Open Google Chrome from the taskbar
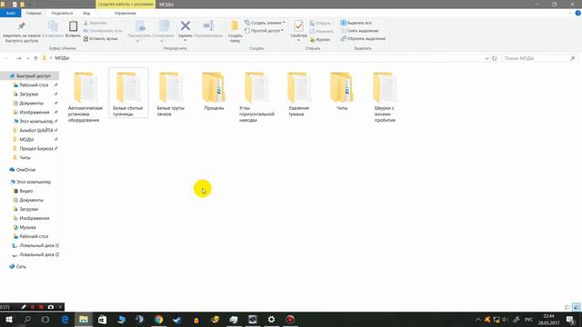This screenshot has height=327, width=582. tap(159, 320)
